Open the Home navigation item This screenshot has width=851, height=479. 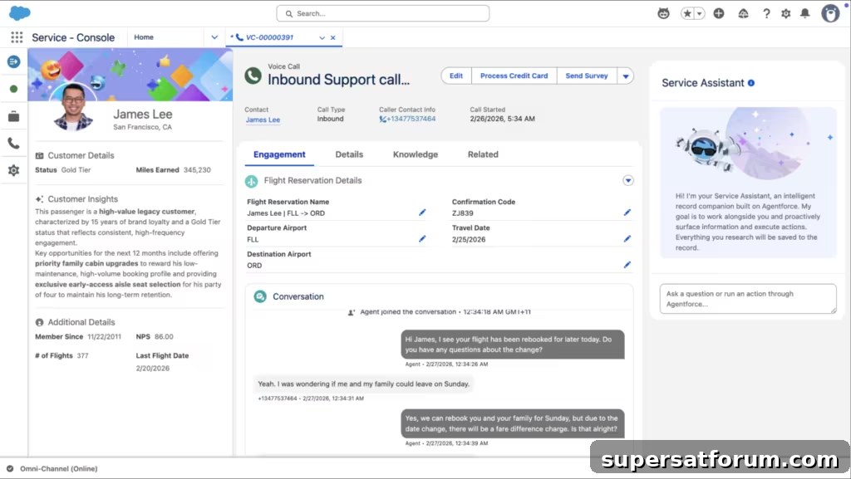(144, 37)
